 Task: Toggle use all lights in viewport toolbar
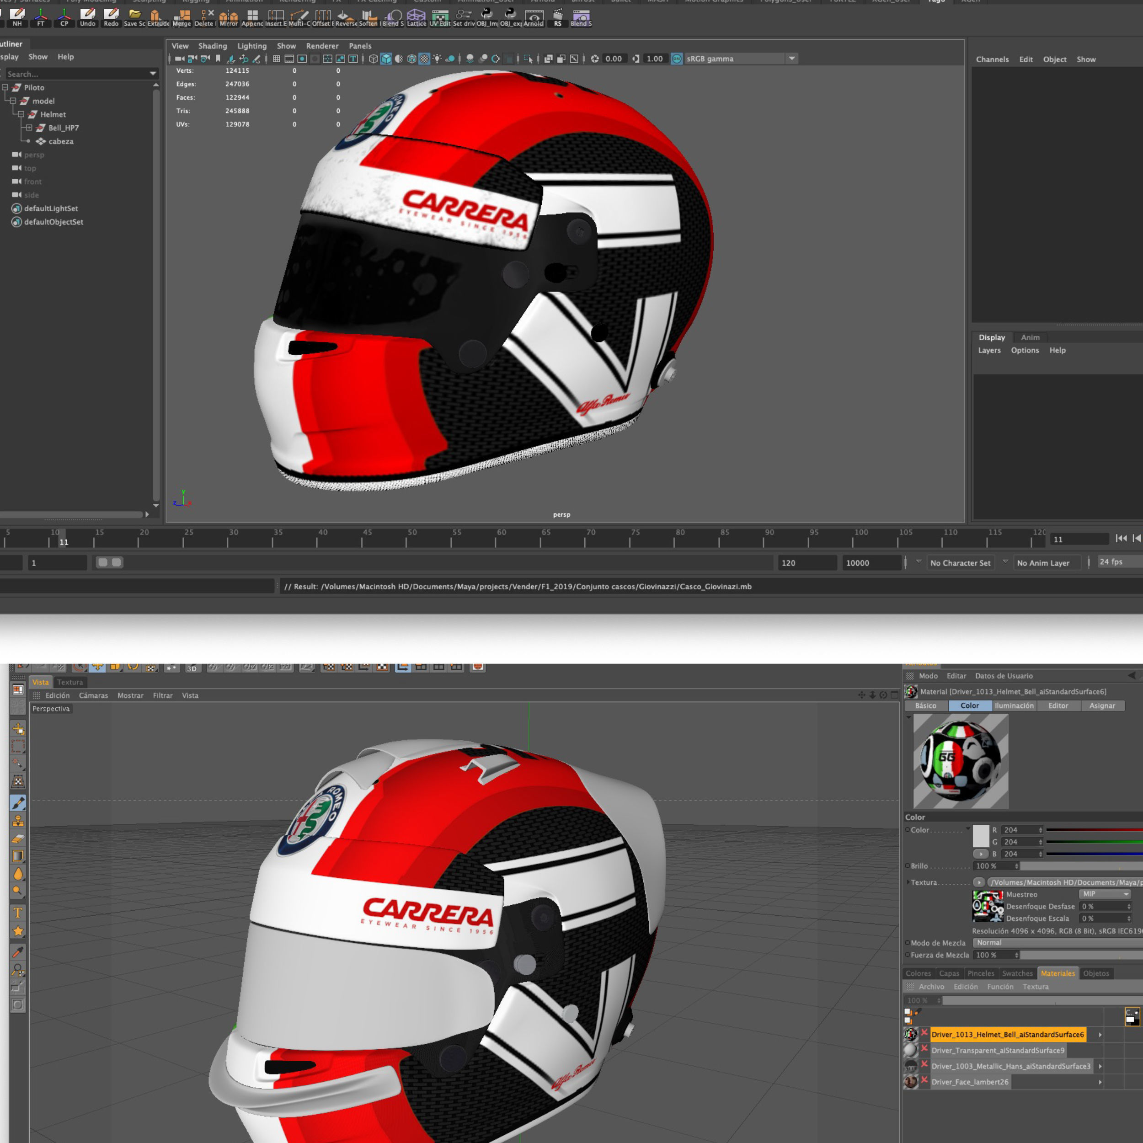tap(437, 59)
